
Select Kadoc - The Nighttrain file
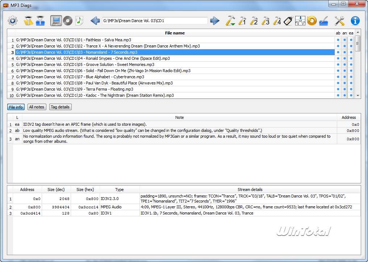[x=175, y=95]
